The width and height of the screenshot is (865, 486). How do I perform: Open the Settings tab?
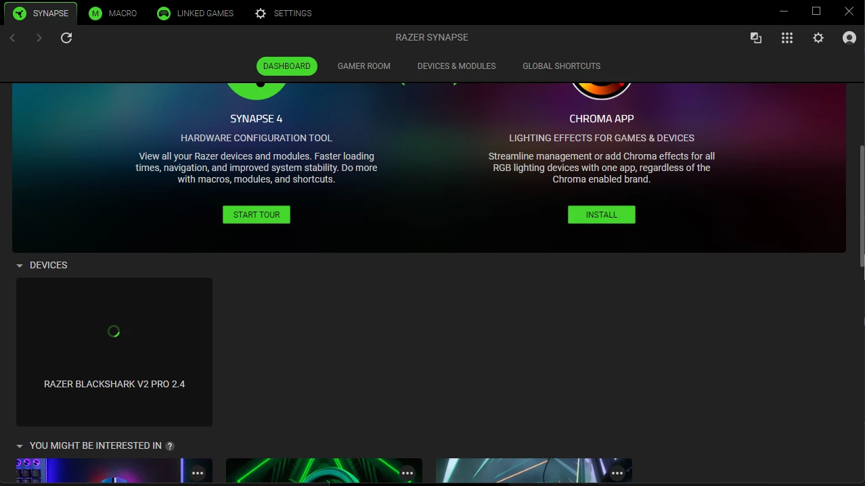point(283,14)
